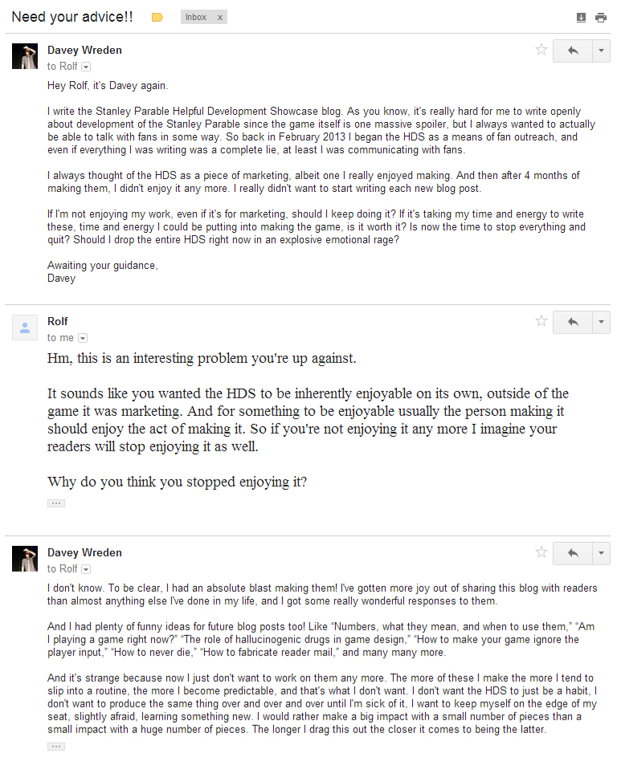
Task: Click the Inbox label tag
Action: point(196,18)
